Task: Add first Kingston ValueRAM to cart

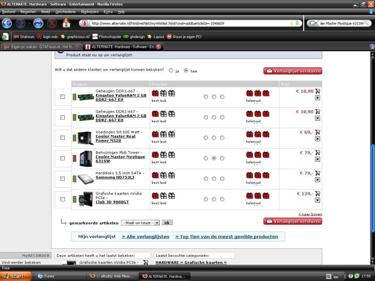Action: 318,91
